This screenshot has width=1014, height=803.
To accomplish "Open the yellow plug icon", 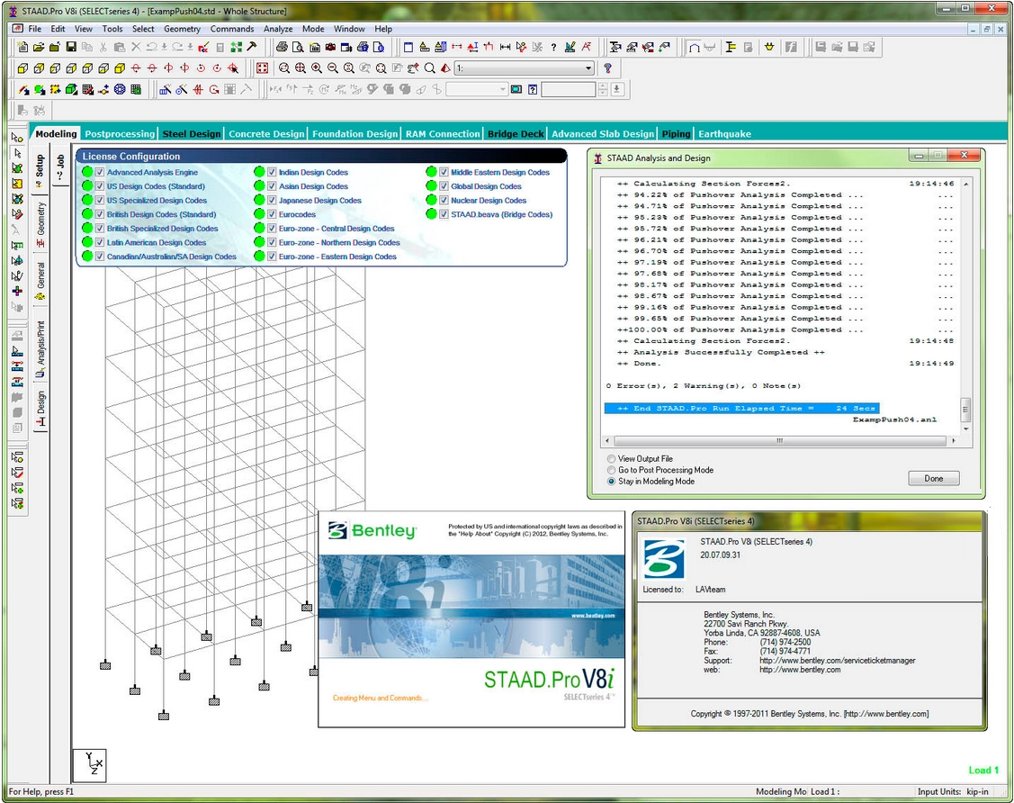I will 769,47.
